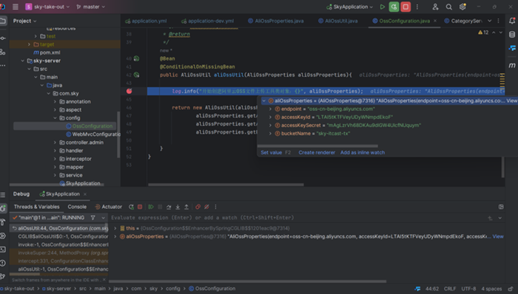The width and height of the screenshot is (518, 294).
Task: Click the breakpoint marker on the log.info line
Action: (129, 91)
